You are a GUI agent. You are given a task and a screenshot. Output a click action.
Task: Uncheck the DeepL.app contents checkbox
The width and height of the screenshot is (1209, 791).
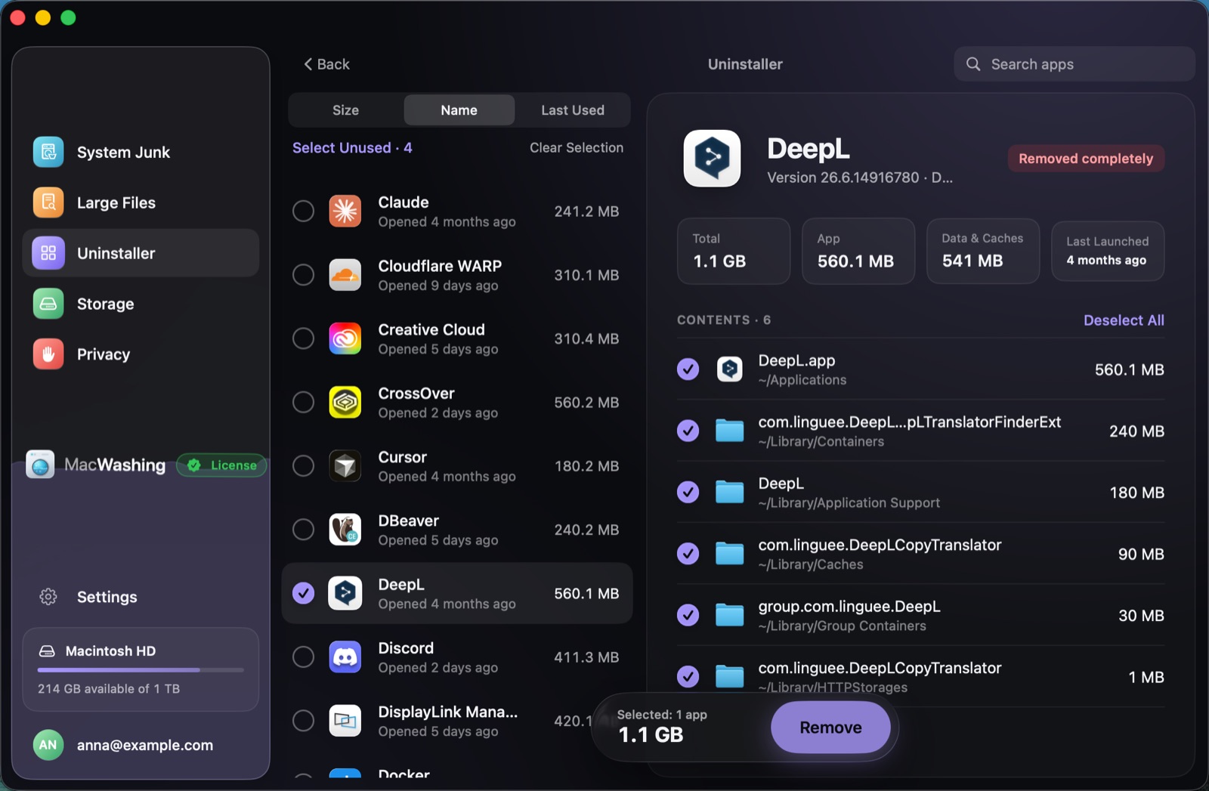(688, 369)
